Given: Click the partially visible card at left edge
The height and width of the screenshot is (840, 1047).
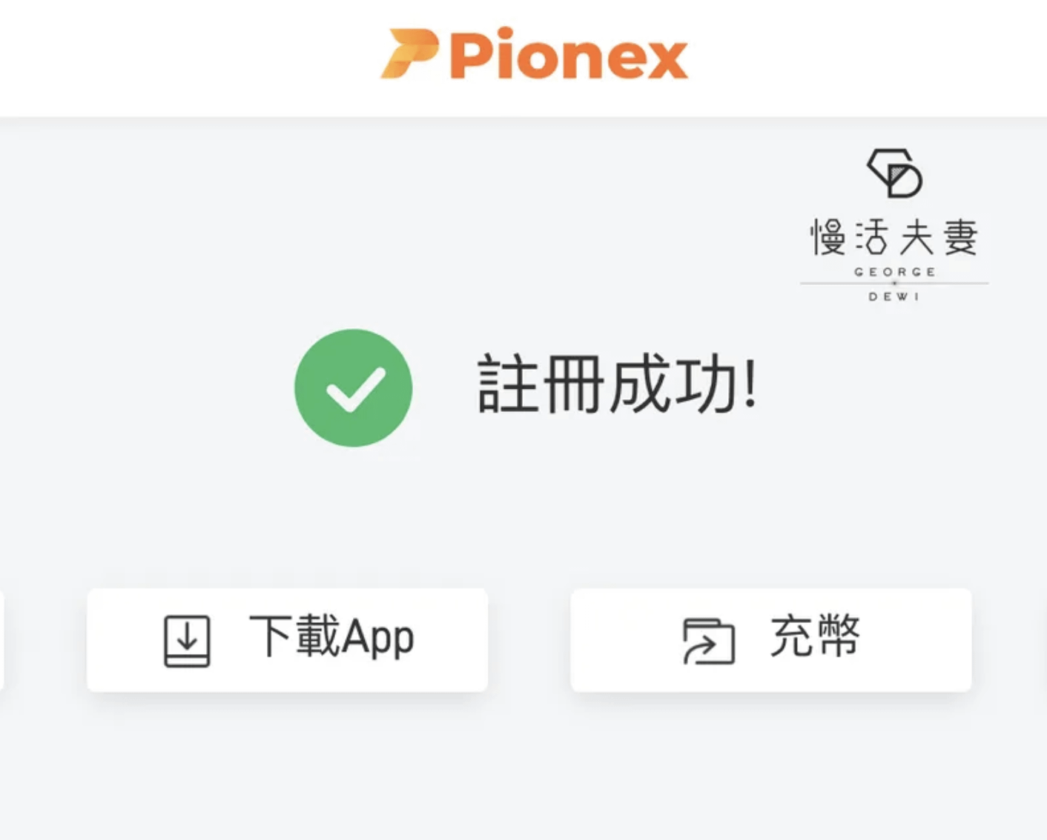Looking at the screenshot, I should (x=2, y=640).
